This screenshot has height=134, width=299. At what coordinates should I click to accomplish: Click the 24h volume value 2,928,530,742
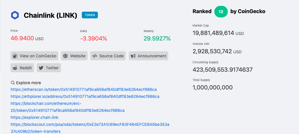coord(212,51)
